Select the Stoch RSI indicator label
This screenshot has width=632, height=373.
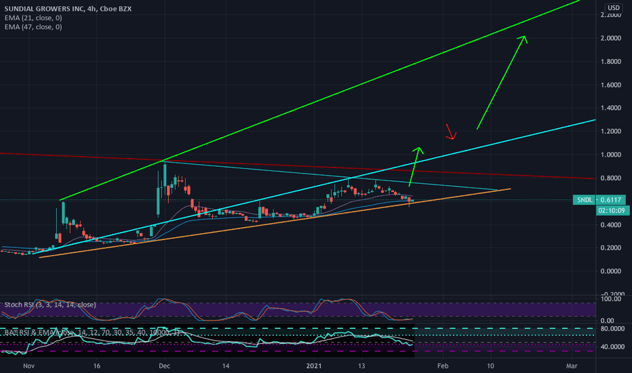click(50, 305)
